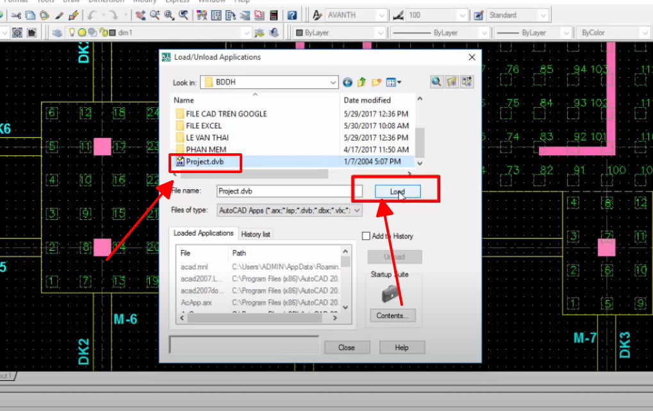Click the dialog's Close button
The height and width of the screenshot is (411, 653).
click(347, 348)
